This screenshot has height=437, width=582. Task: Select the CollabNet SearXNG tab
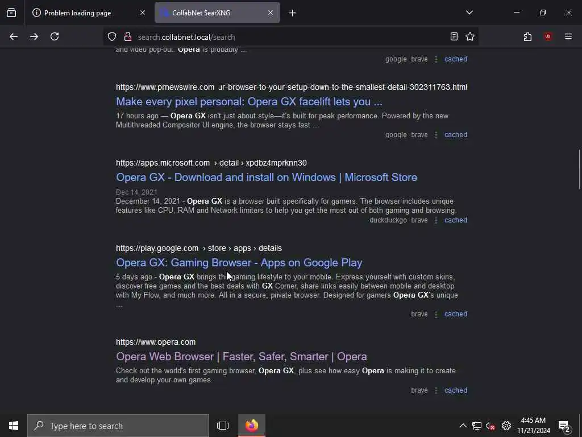[217, 13]
